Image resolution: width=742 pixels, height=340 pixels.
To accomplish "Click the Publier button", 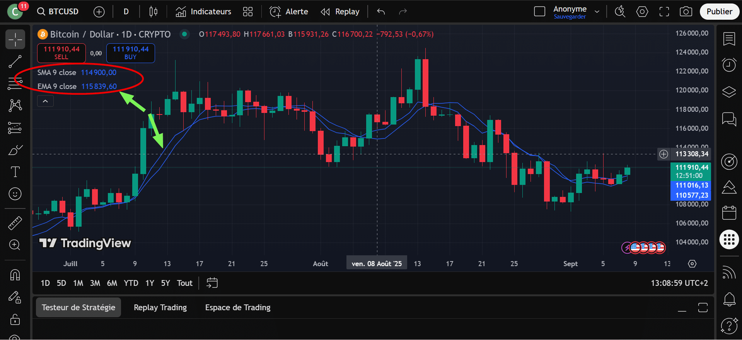I will 719,12.
